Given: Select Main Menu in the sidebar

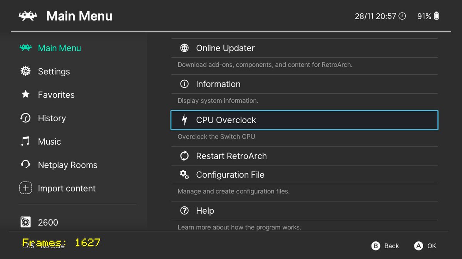Looking at the screenshot, I should tap(59, 48).
